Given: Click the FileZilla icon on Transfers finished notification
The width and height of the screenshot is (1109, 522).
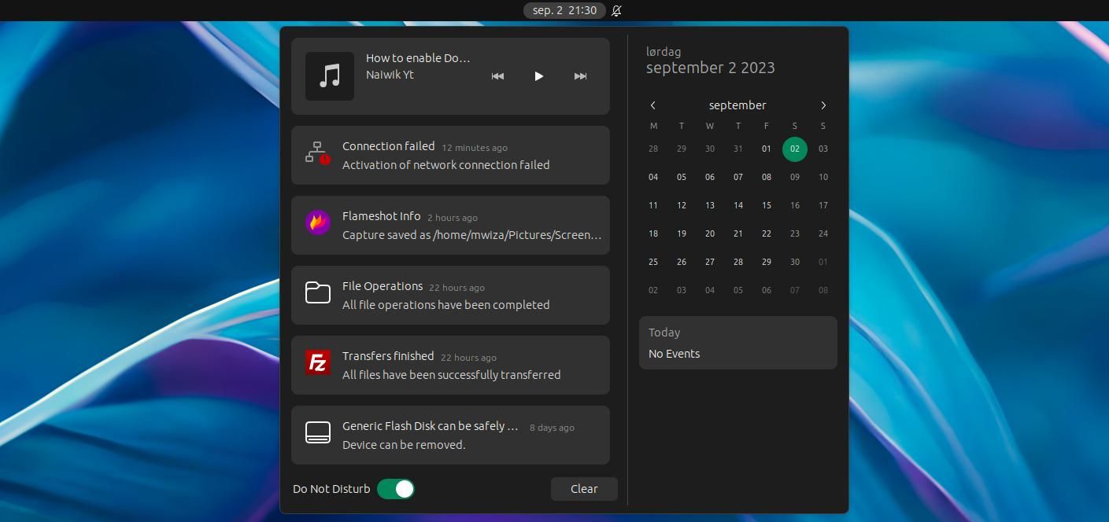Looking at the screenshot, I should click(317, 363).
